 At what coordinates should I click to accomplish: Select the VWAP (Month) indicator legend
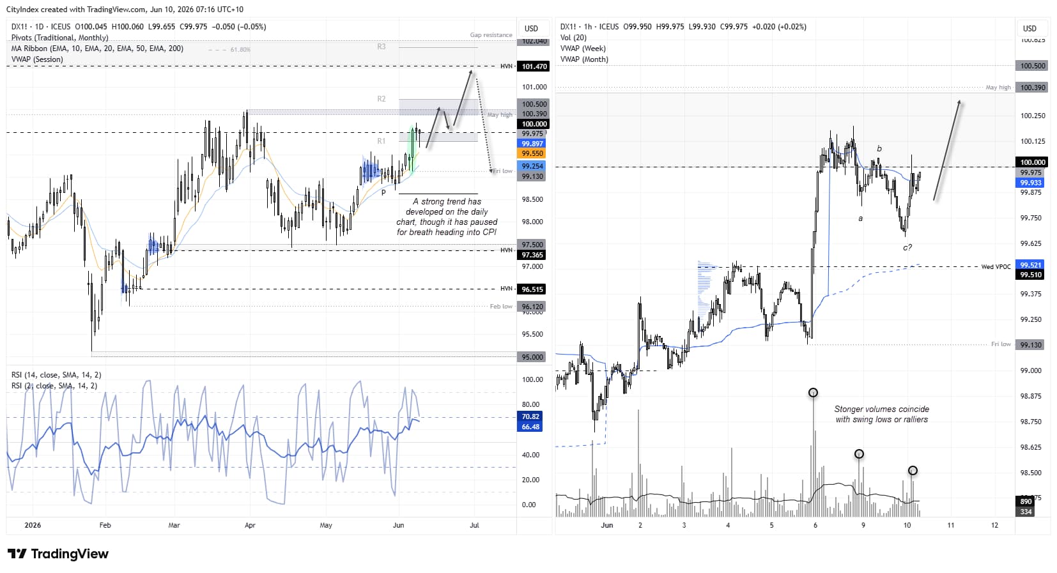click(x=584, y=59)
